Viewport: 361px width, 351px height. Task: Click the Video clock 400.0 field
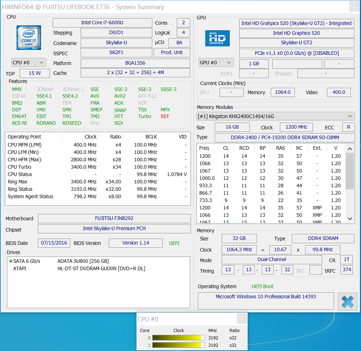pos(339,92)
